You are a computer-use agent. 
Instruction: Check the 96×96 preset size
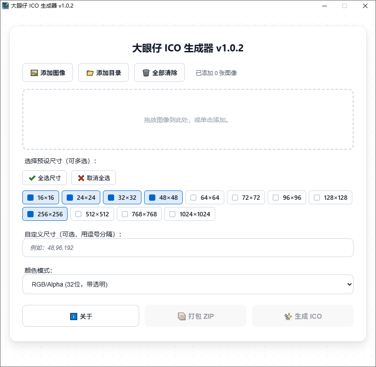(275, 197)
